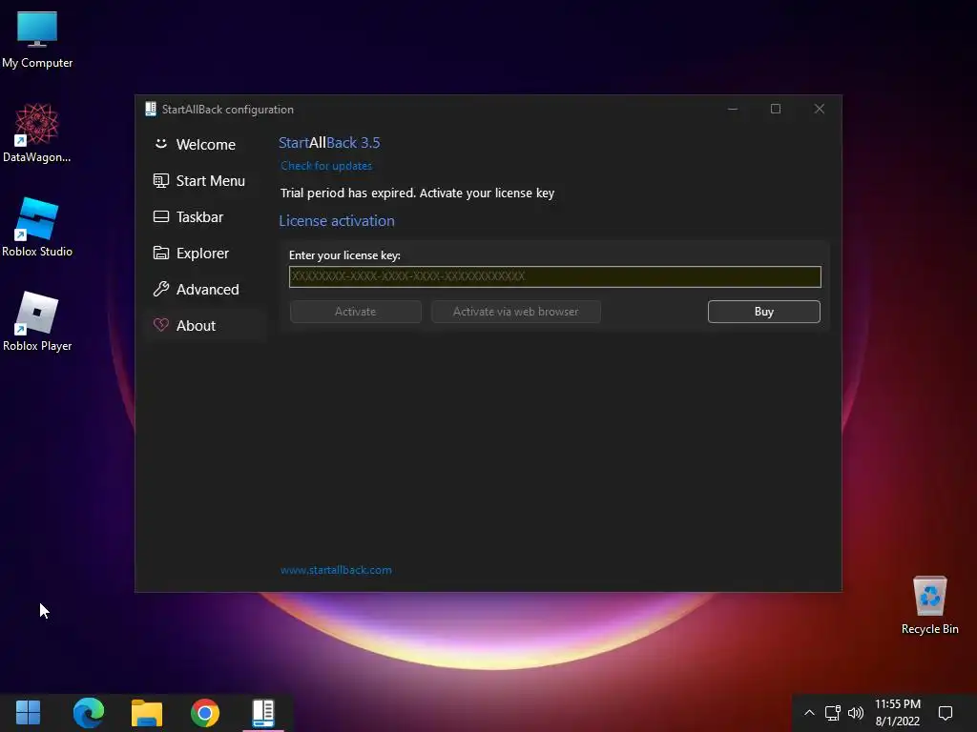This screenshot has height=732, width=977.
Task: Click the Advanced wrench icon
Action: point(160,289)
